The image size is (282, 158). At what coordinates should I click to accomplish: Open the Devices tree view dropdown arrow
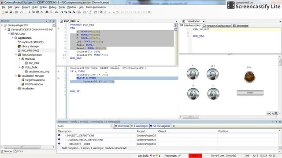(54, 25)
